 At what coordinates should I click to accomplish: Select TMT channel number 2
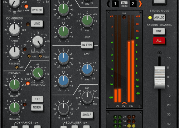click(x=133, y=4)
